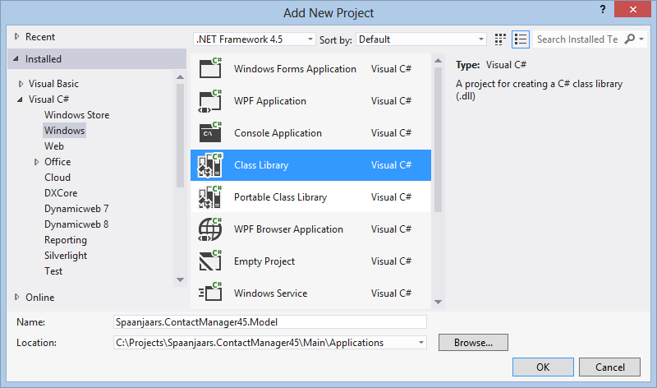Viewport: 657px width, 388px height.
Task: Select the WPF Browser Application globe icon
Action: coord(210,229)
